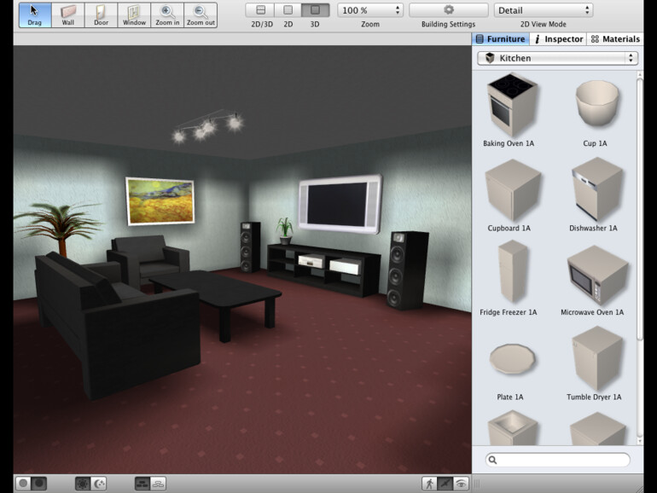Switch to the Furniture tab

click(500, 39)
